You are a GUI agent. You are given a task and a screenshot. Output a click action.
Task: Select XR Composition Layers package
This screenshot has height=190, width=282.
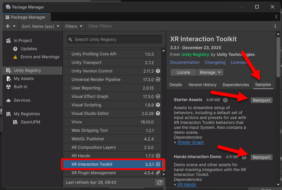112,147
